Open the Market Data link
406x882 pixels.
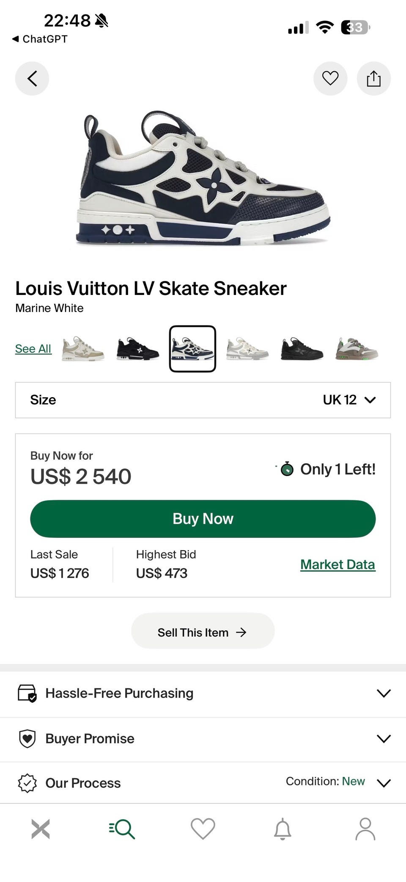(x=337, y=564)
